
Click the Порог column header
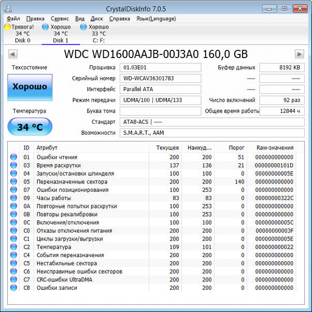[x=231, y=148]
